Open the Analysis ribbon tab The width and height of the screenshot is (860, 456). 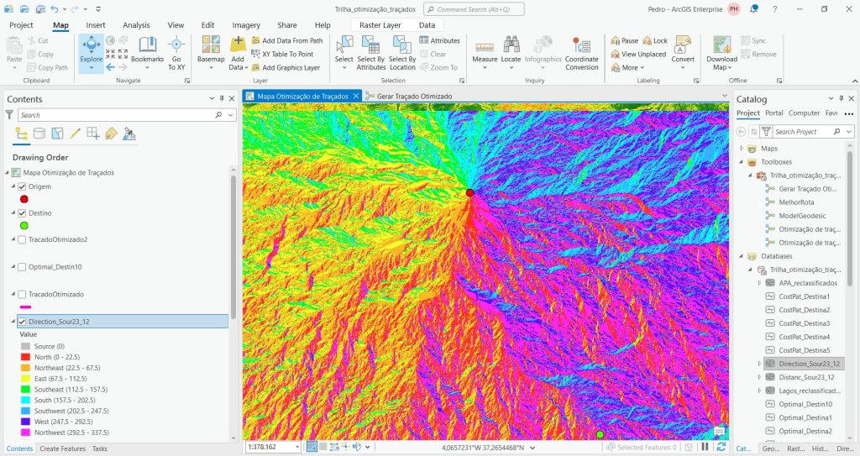pyautogui.click(x=136, y=25)
